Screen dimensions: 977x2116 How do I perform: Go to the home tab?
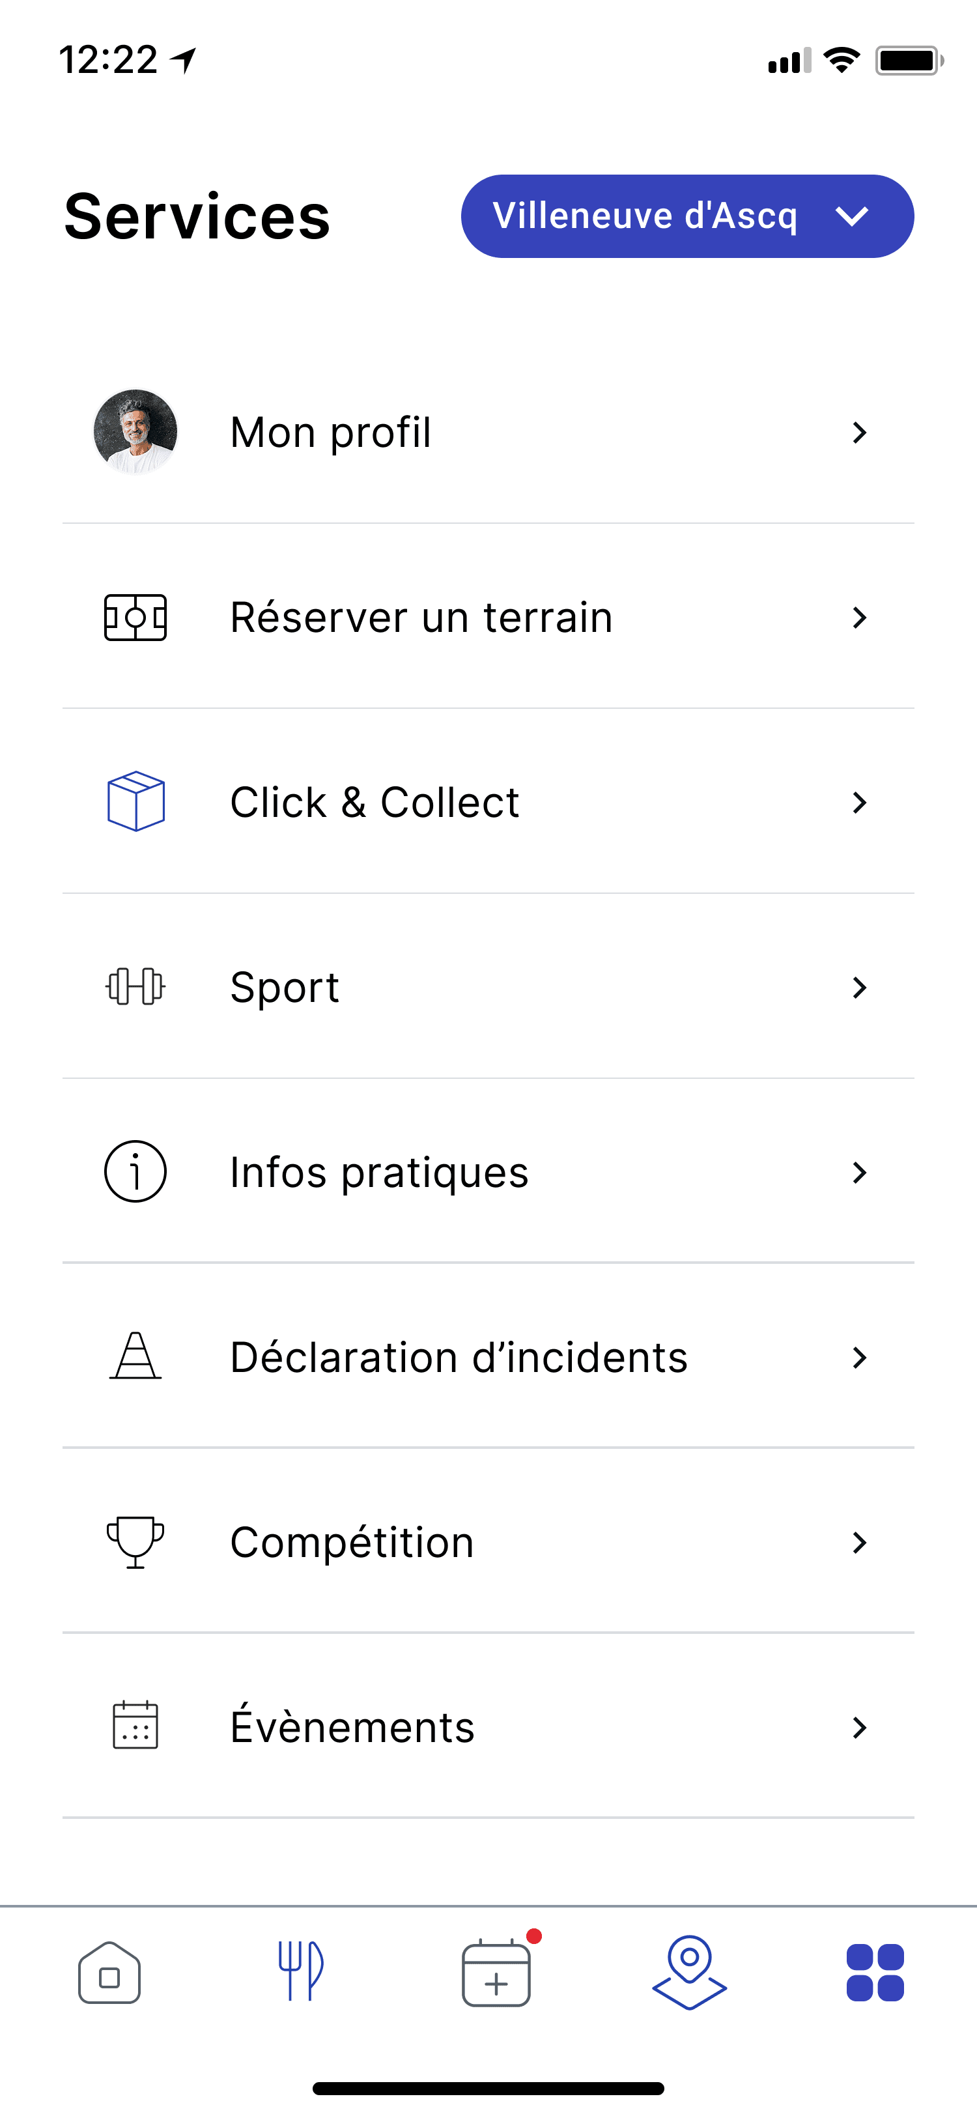pyautogui.click(x=109, y=1972)
